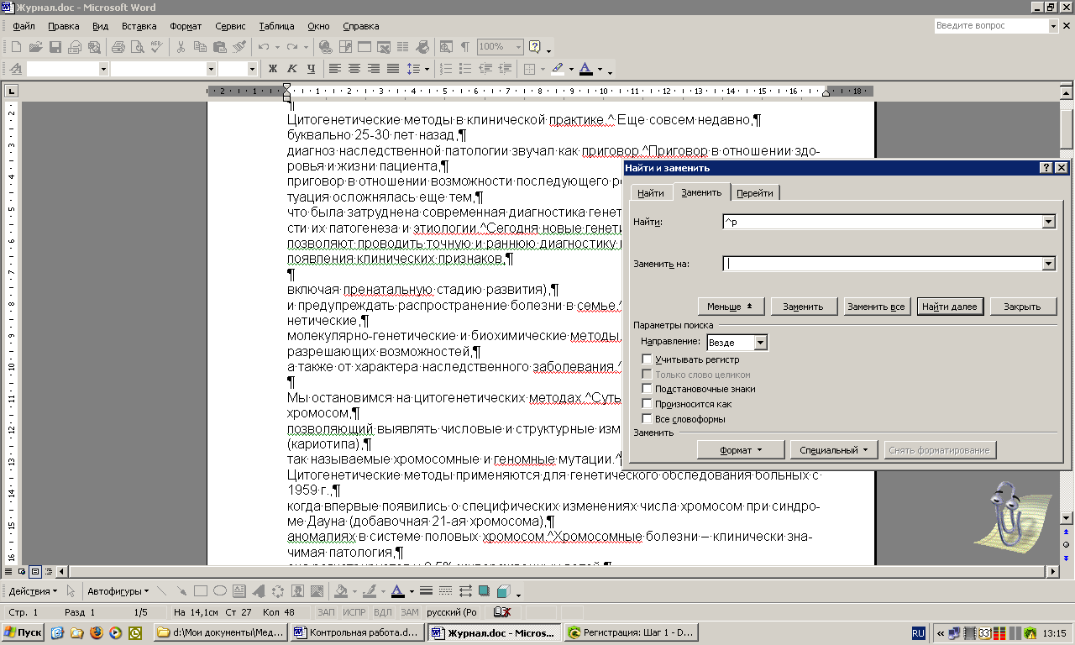Click the Save document toolbar icon

[55, 47]
